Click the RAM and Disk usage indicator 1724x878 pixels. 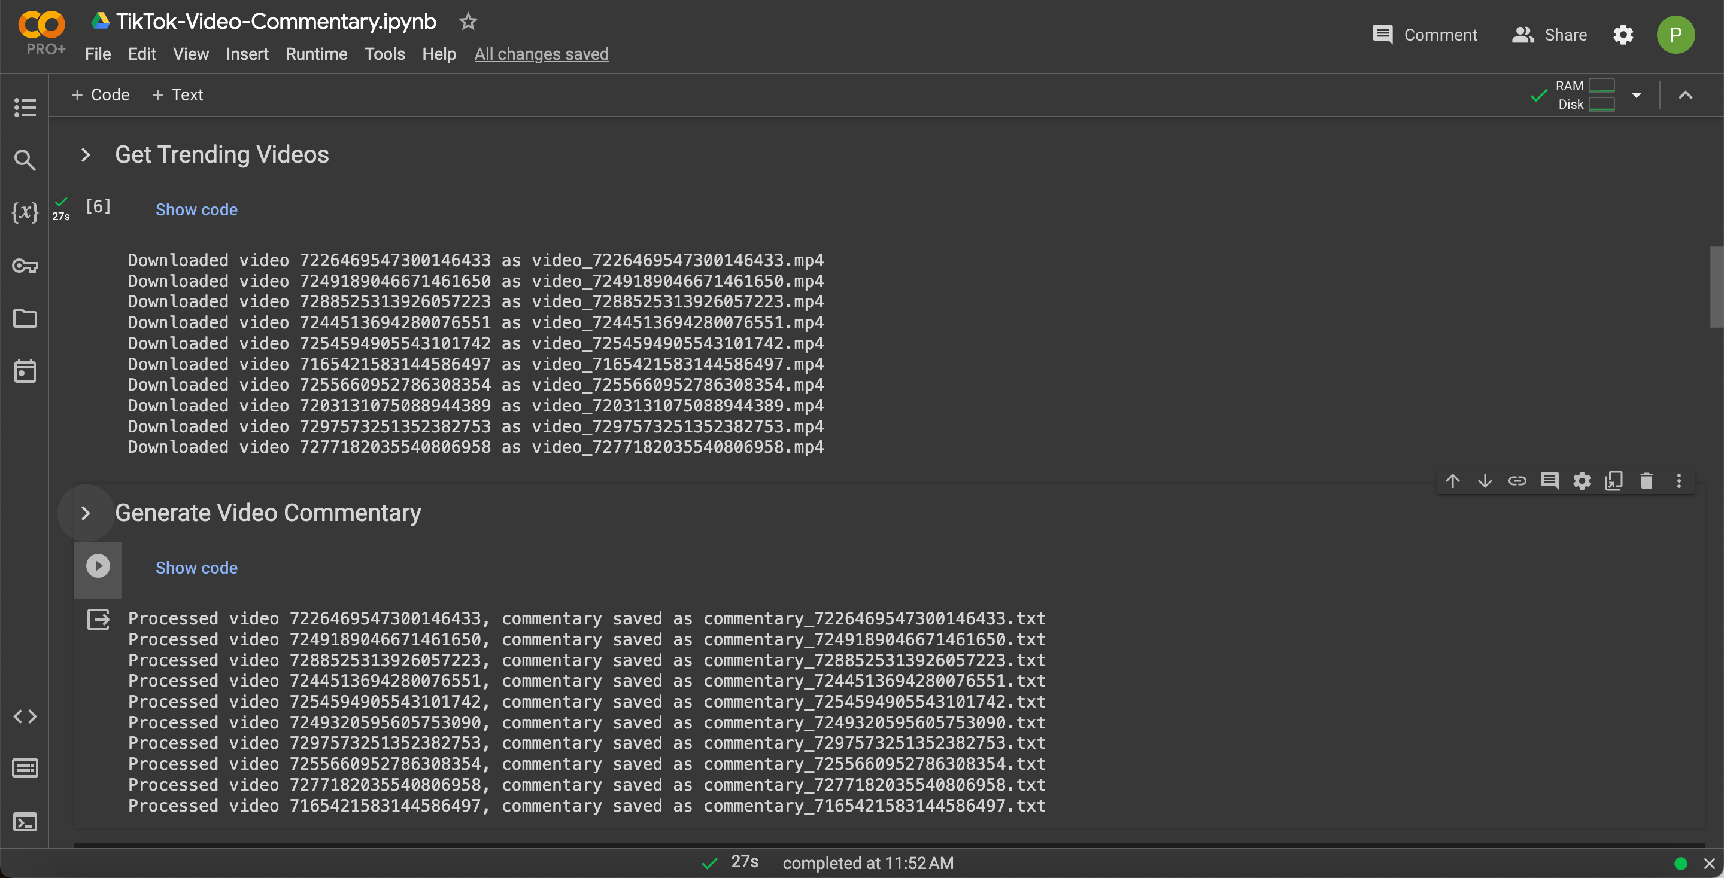1585,95
